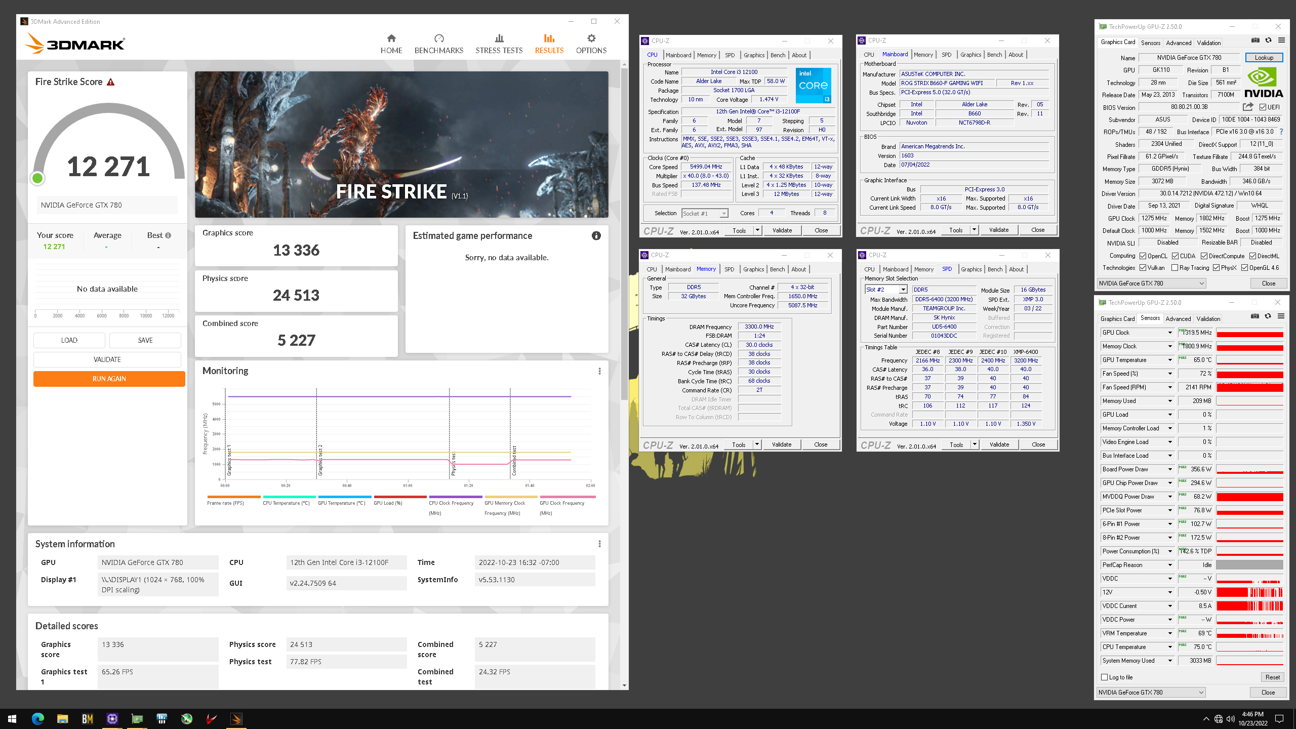Toggle the UEFI checkbox
The image size is (1296, 729).
click(x=1263, y=107)
